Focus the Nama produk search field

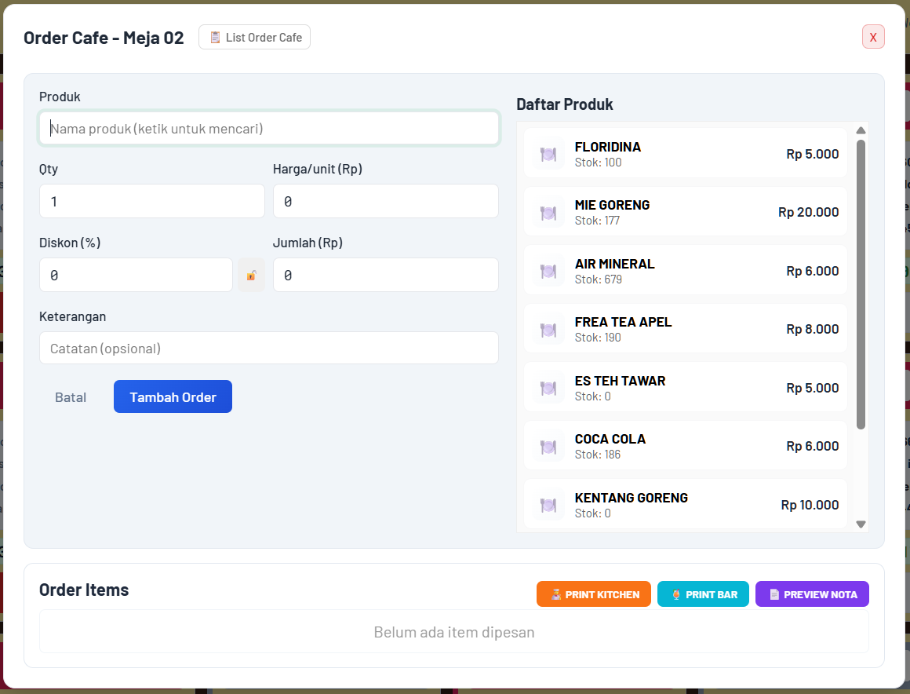(x=269, y=129)
